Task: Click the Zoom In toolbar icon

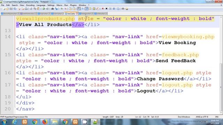Action: pyautogui.click(x=62, y=9)
